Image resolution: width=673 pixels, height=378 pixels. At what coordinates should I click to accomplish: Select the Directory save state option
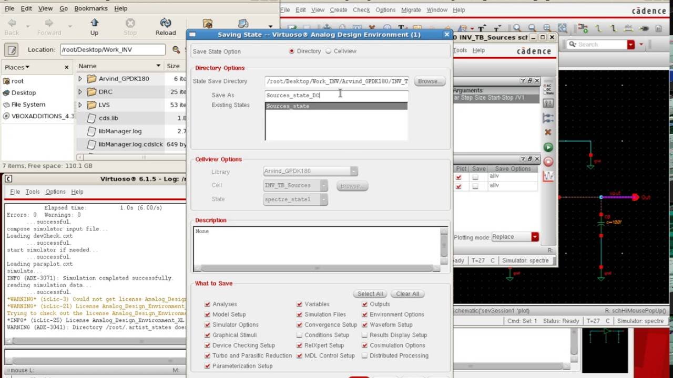pos(291,51)
